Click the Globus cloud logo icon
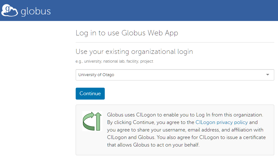This screenshot has height=160, width=278. pyautogui.click(x=10, y=10)
